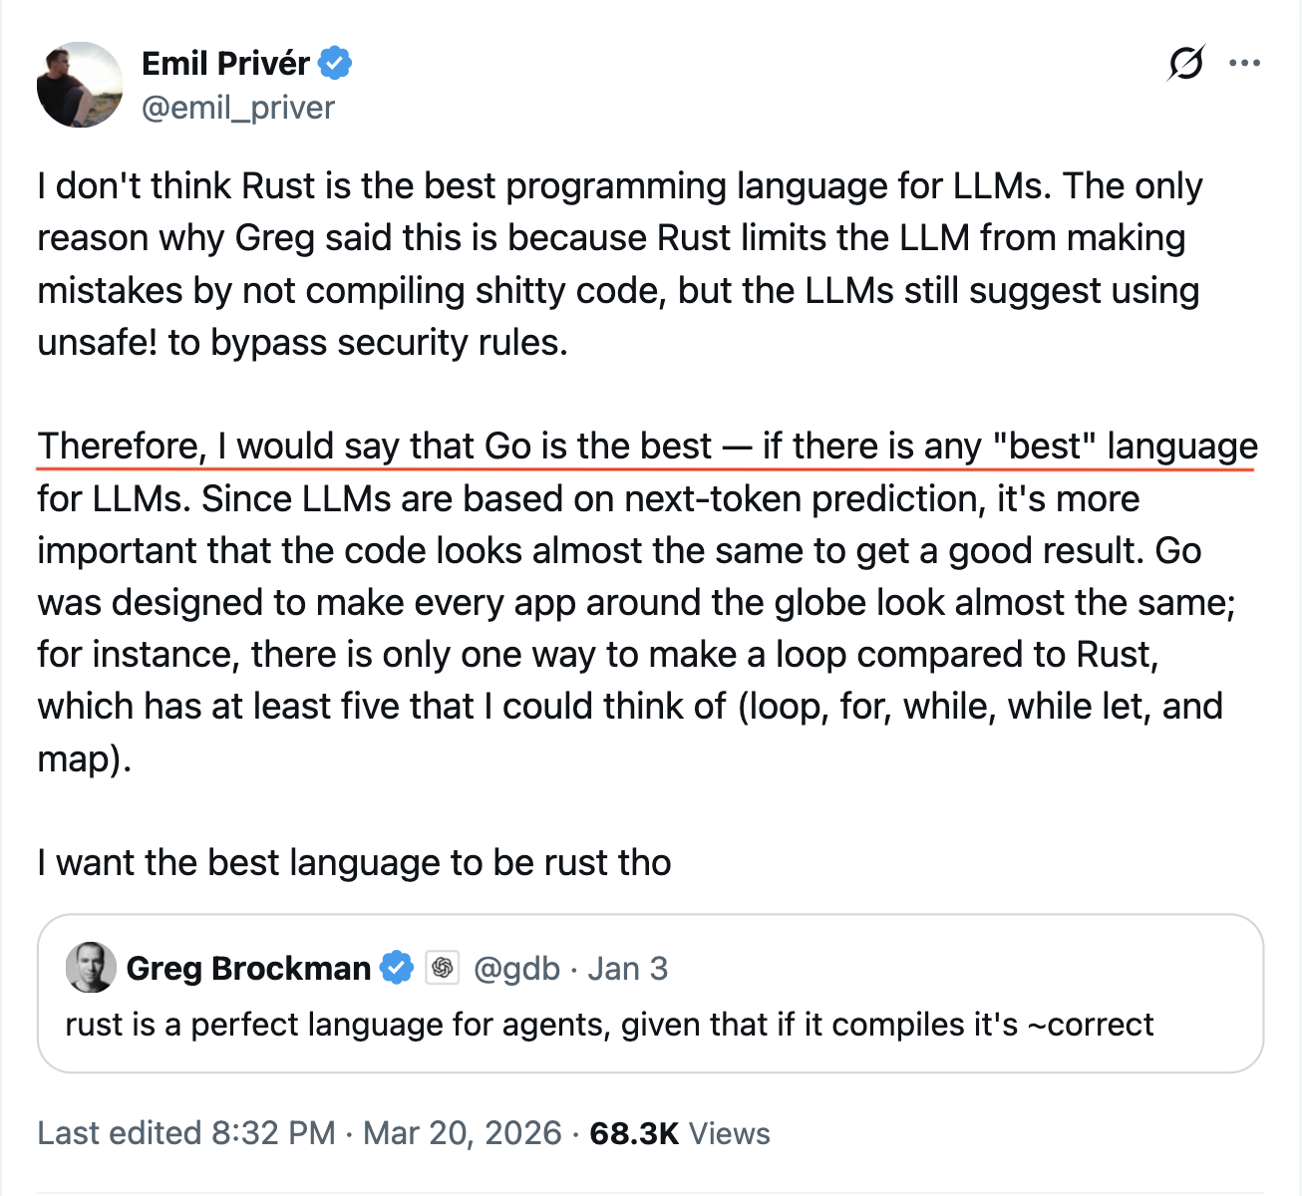
Task: Open the three-dot more options menu
Action: tap(1244, 64)
